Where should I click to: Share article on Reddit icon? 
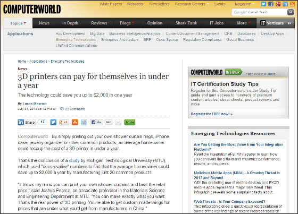click(84, 122)
